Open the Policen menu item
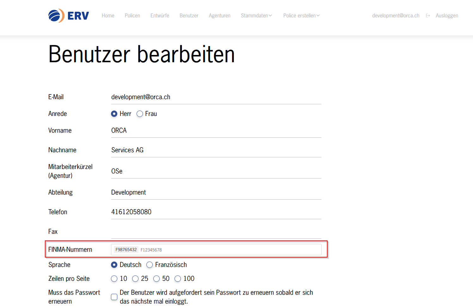Screen dimensions: 473x308 point(132,16)
